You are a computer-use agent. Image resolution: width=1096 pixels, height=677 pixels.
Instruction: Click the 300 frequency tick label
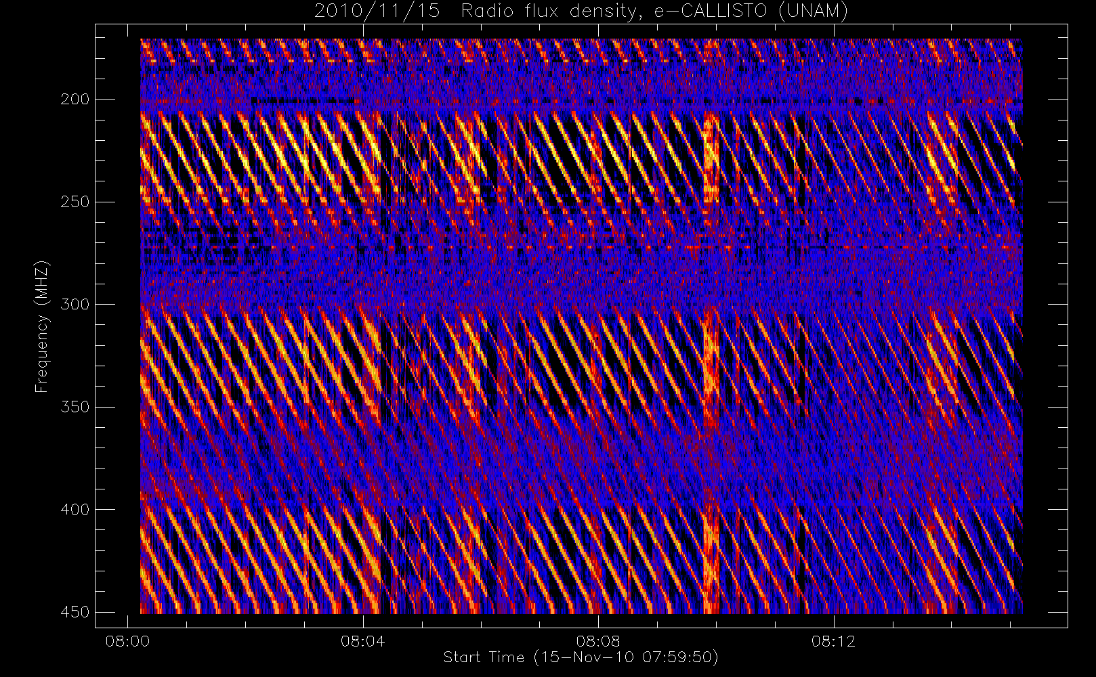[x=75, y=304]
